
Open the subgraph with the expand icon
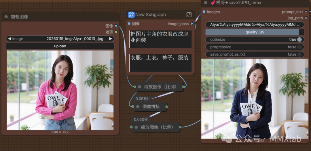point(189,15)
